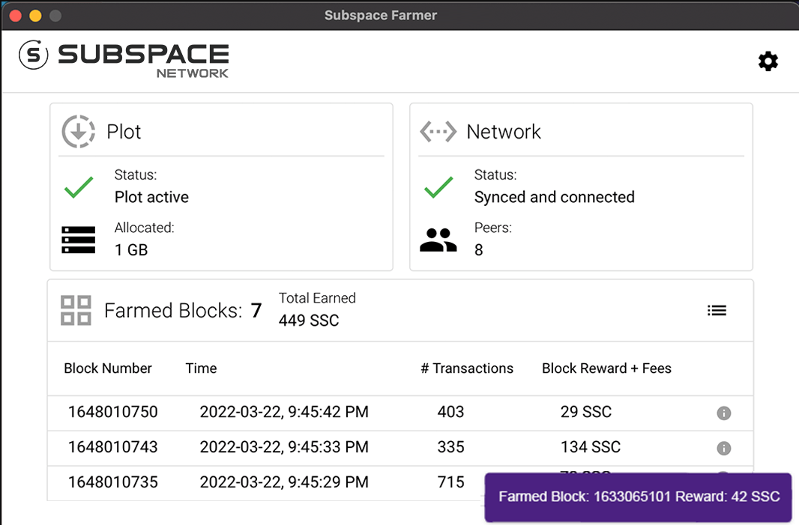Image resolution: width=799 pixels, height=525 pixels.
Task: Click the peers icon next to Peers count
Action: coord(438,239)
